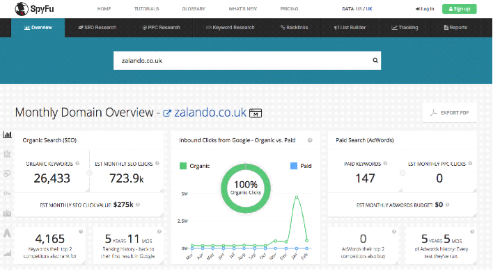Click help icon next to Est Monthly PPC Clicks
Image resolution: width=493 pixels, height=270 pixels.
pyautogui.click(x=470, y=163)
